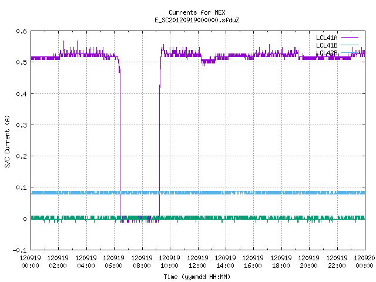Select the LCL41A legend label
376x282 pixels.
(x=327, y=38)
